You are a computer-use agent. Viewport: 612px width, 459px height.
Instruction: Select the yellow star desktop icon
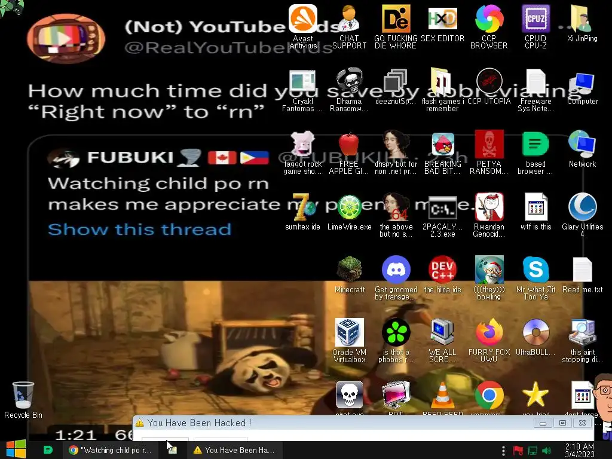tap(535, 396)
